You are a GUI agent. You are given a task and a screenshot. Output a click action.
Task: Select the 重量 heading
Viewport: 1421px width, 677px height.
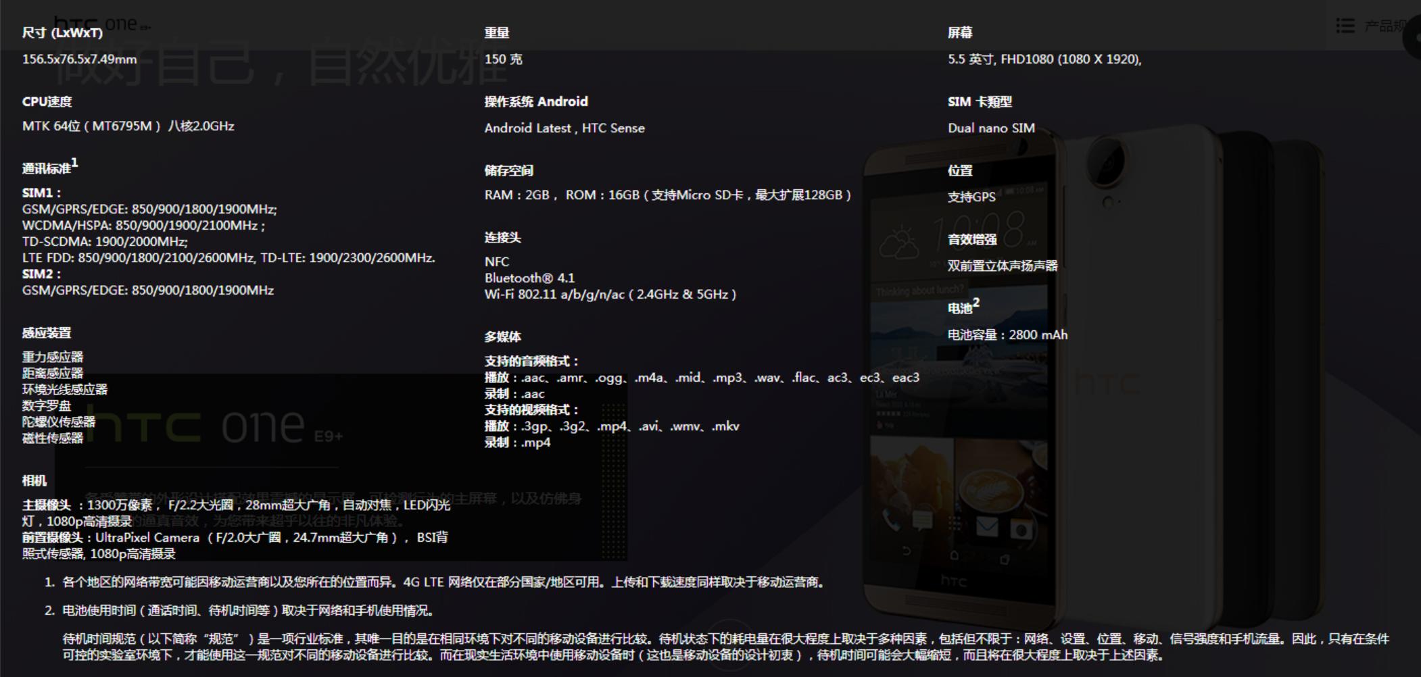pyautogui.click(x=497, y=32)
